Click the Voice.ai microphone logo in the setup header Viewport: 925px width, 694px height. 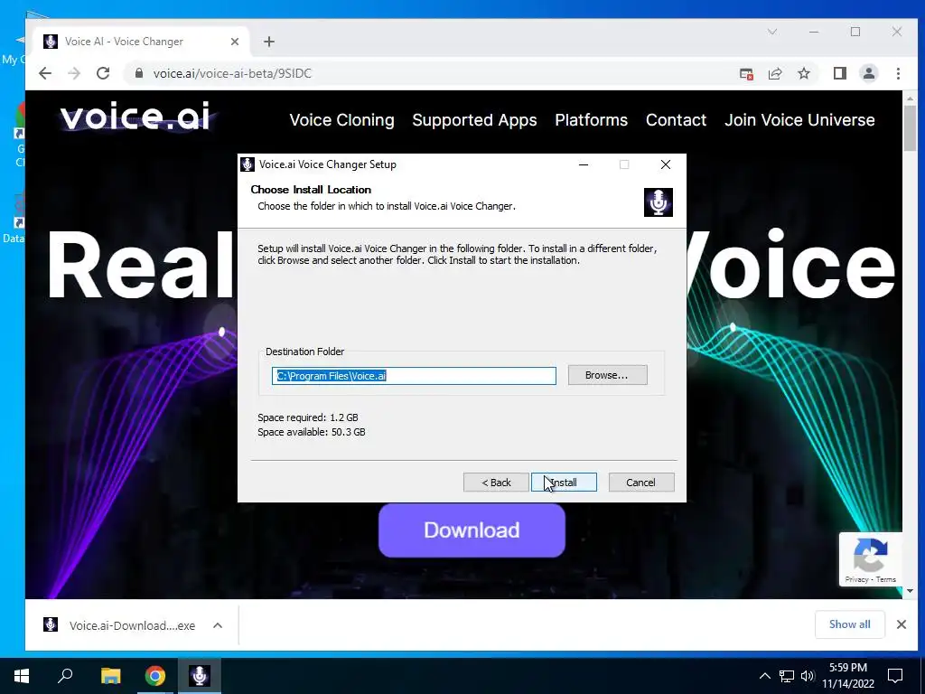click(659, 202)
